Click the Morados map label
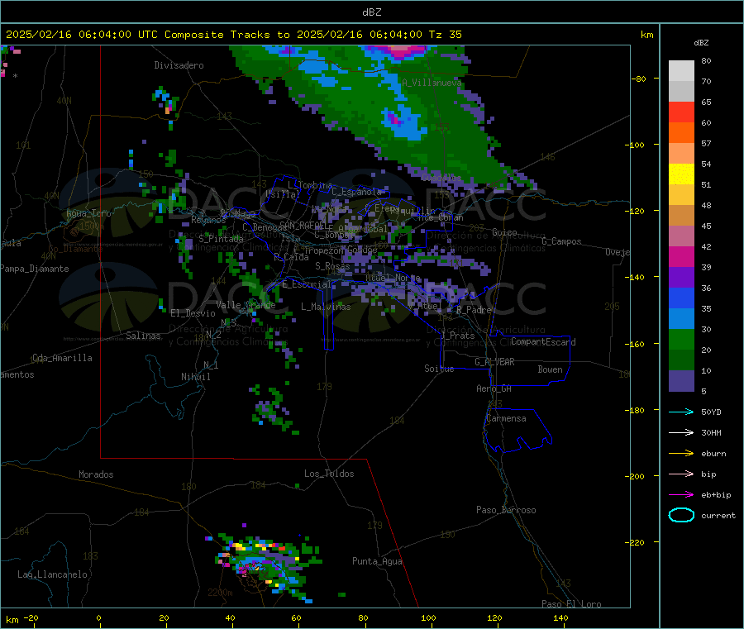This screenshot has width=744, height=629. pyautogui.click(x=96, y=474)
